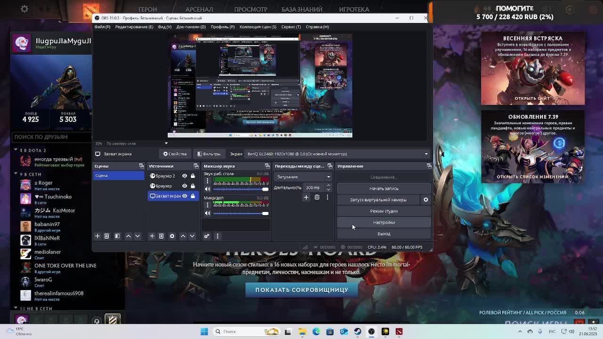
Task: Open audio mixer three-dot menu at panel bottom
Action: [217, 236]
